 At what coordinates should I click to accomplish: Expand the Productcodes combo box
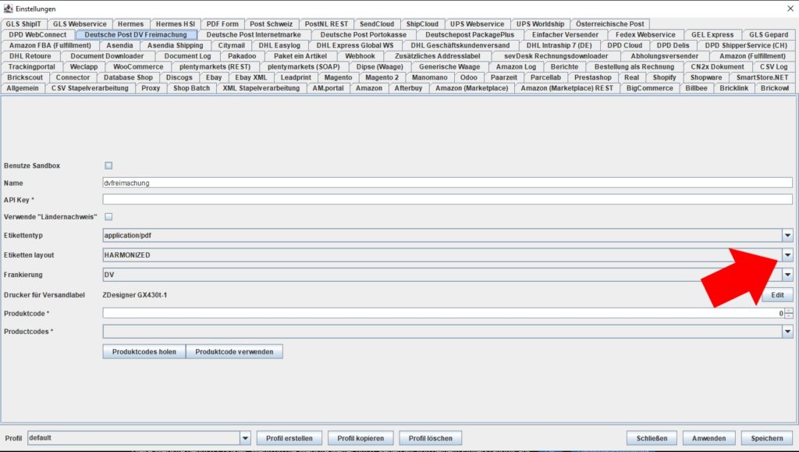click(788, 332)
